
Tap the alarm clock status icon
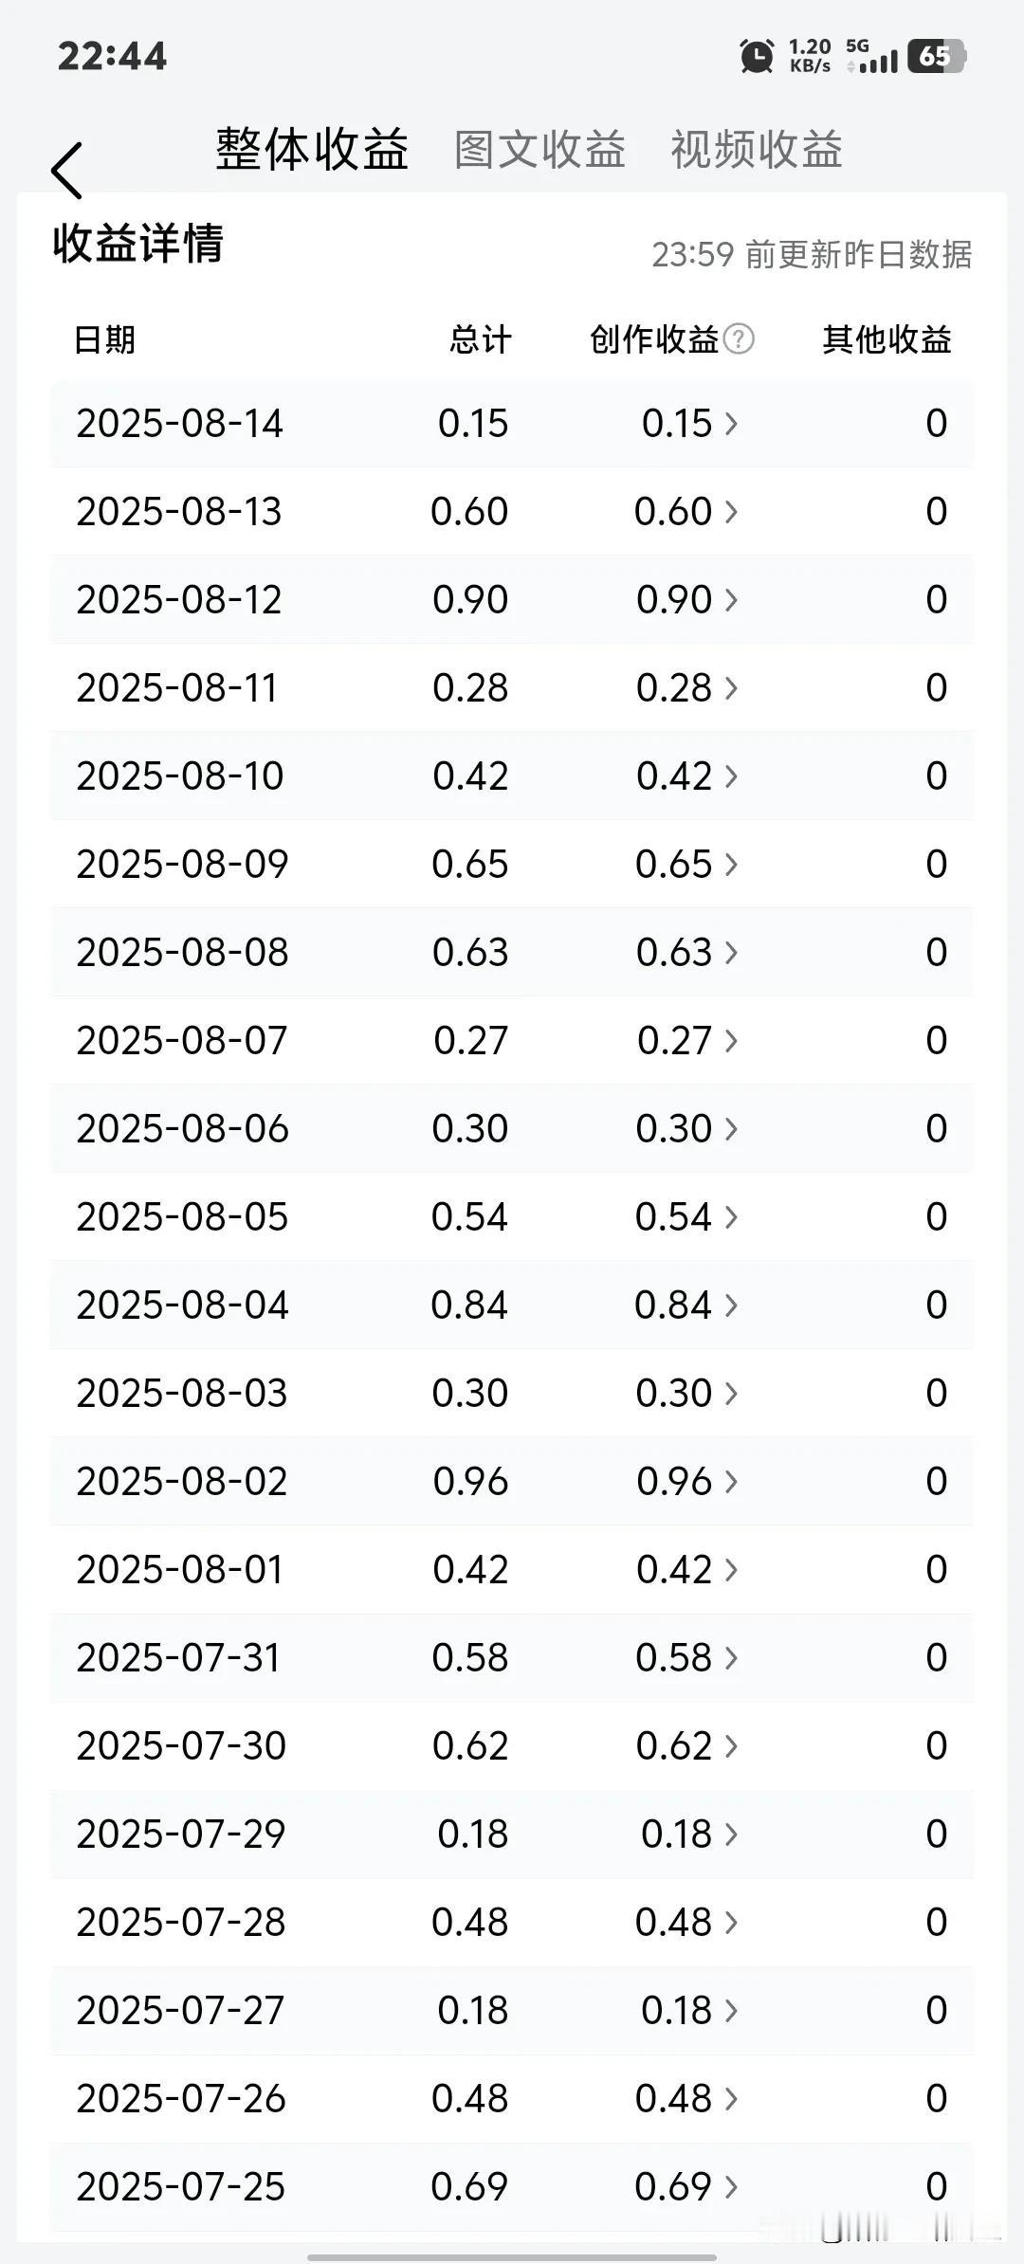[756, 56]
